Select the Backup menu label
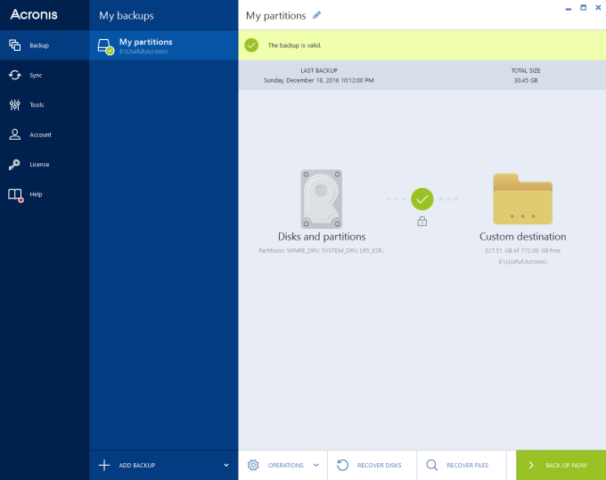 tap(39, 45)
